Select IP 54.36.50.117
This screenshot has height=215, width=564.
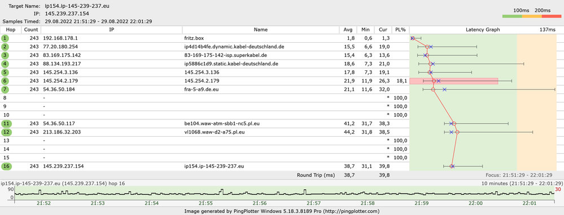click(x=59, y=124)
